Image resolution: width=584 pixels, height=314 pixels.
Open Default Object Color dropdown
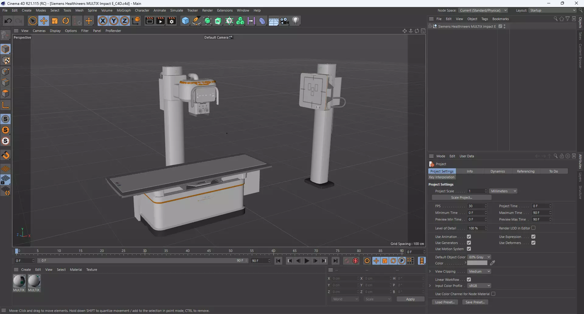[x=479, y=257]
